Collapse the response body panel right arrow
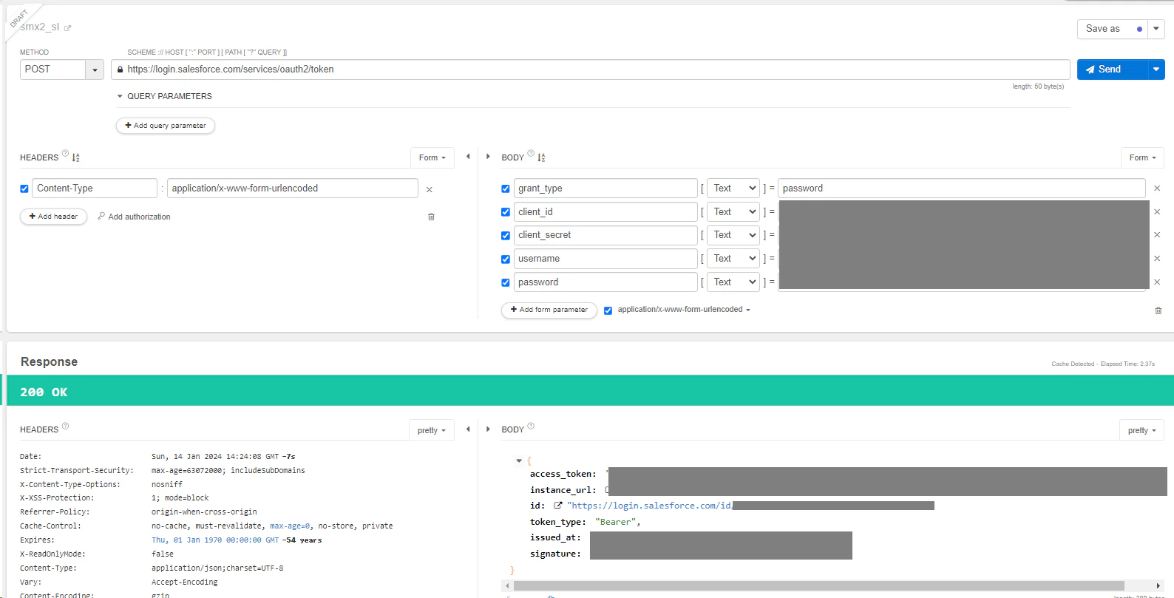The height and width of the screenshot is (598, 1174). point(488,429)
